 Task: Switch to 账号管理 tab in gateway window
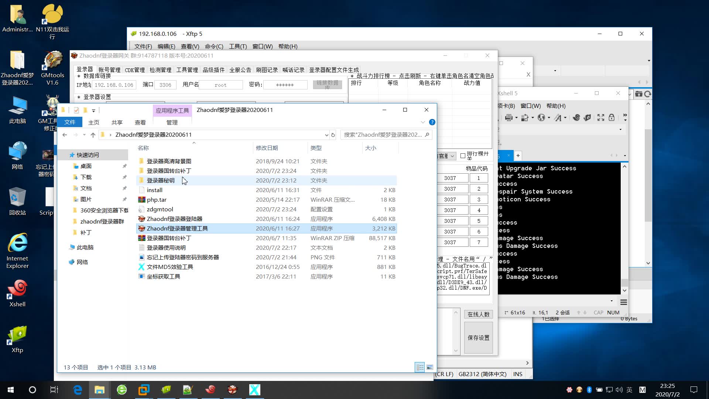click(x=109, y=70)
